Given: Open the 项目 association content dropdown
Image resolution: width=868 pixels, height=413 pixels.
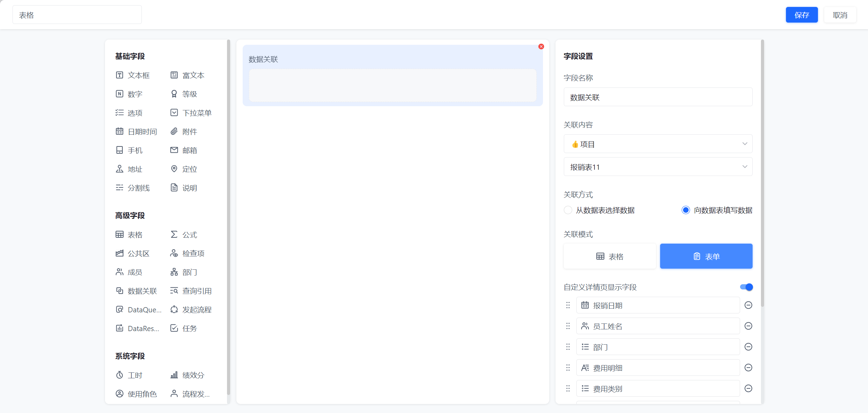Looking at the screenshot, I should tap(658, 144).
